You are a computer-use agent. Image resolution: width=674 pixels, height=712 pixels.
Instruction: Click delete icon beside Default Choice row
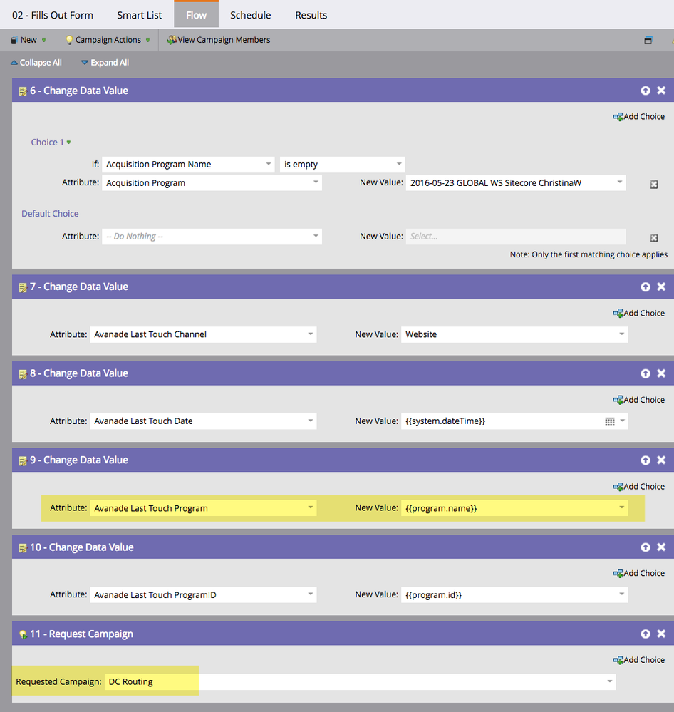[653, 238]
